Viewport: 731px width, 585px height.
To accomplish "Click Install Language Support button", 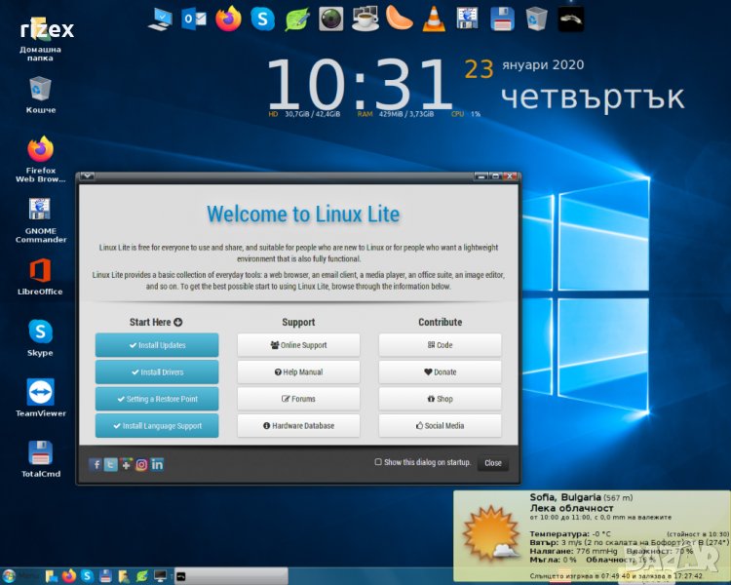I will click(157, 426).
